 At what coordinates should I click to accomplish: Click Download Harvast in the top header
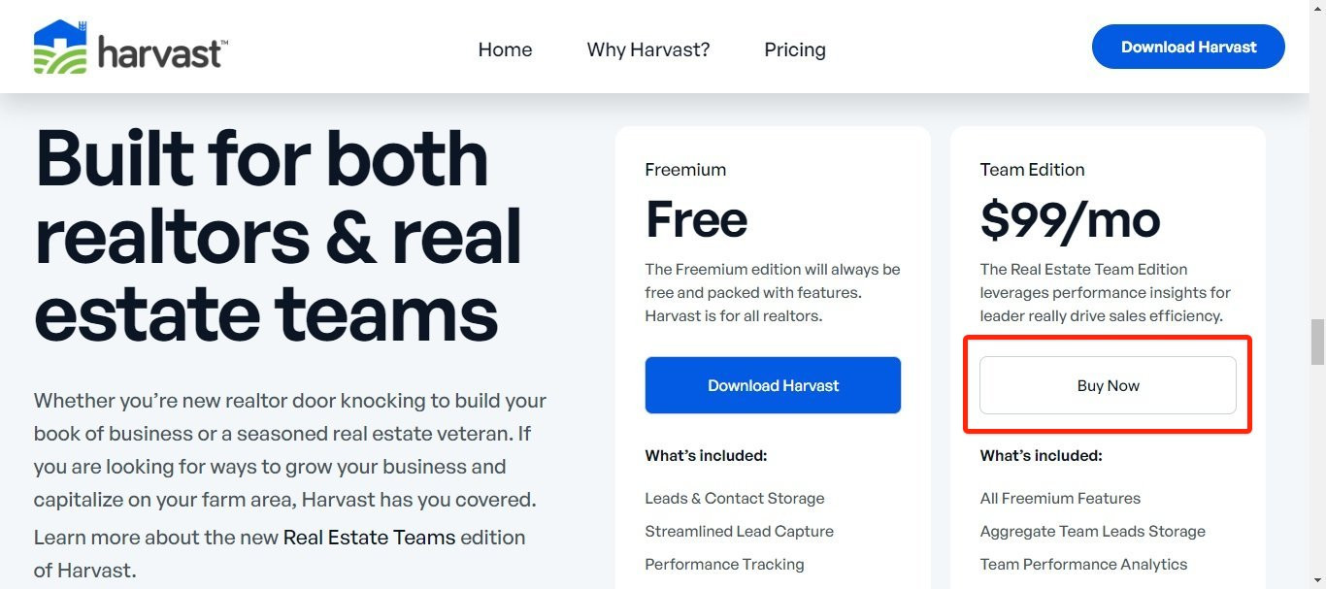click(1188, 47)
